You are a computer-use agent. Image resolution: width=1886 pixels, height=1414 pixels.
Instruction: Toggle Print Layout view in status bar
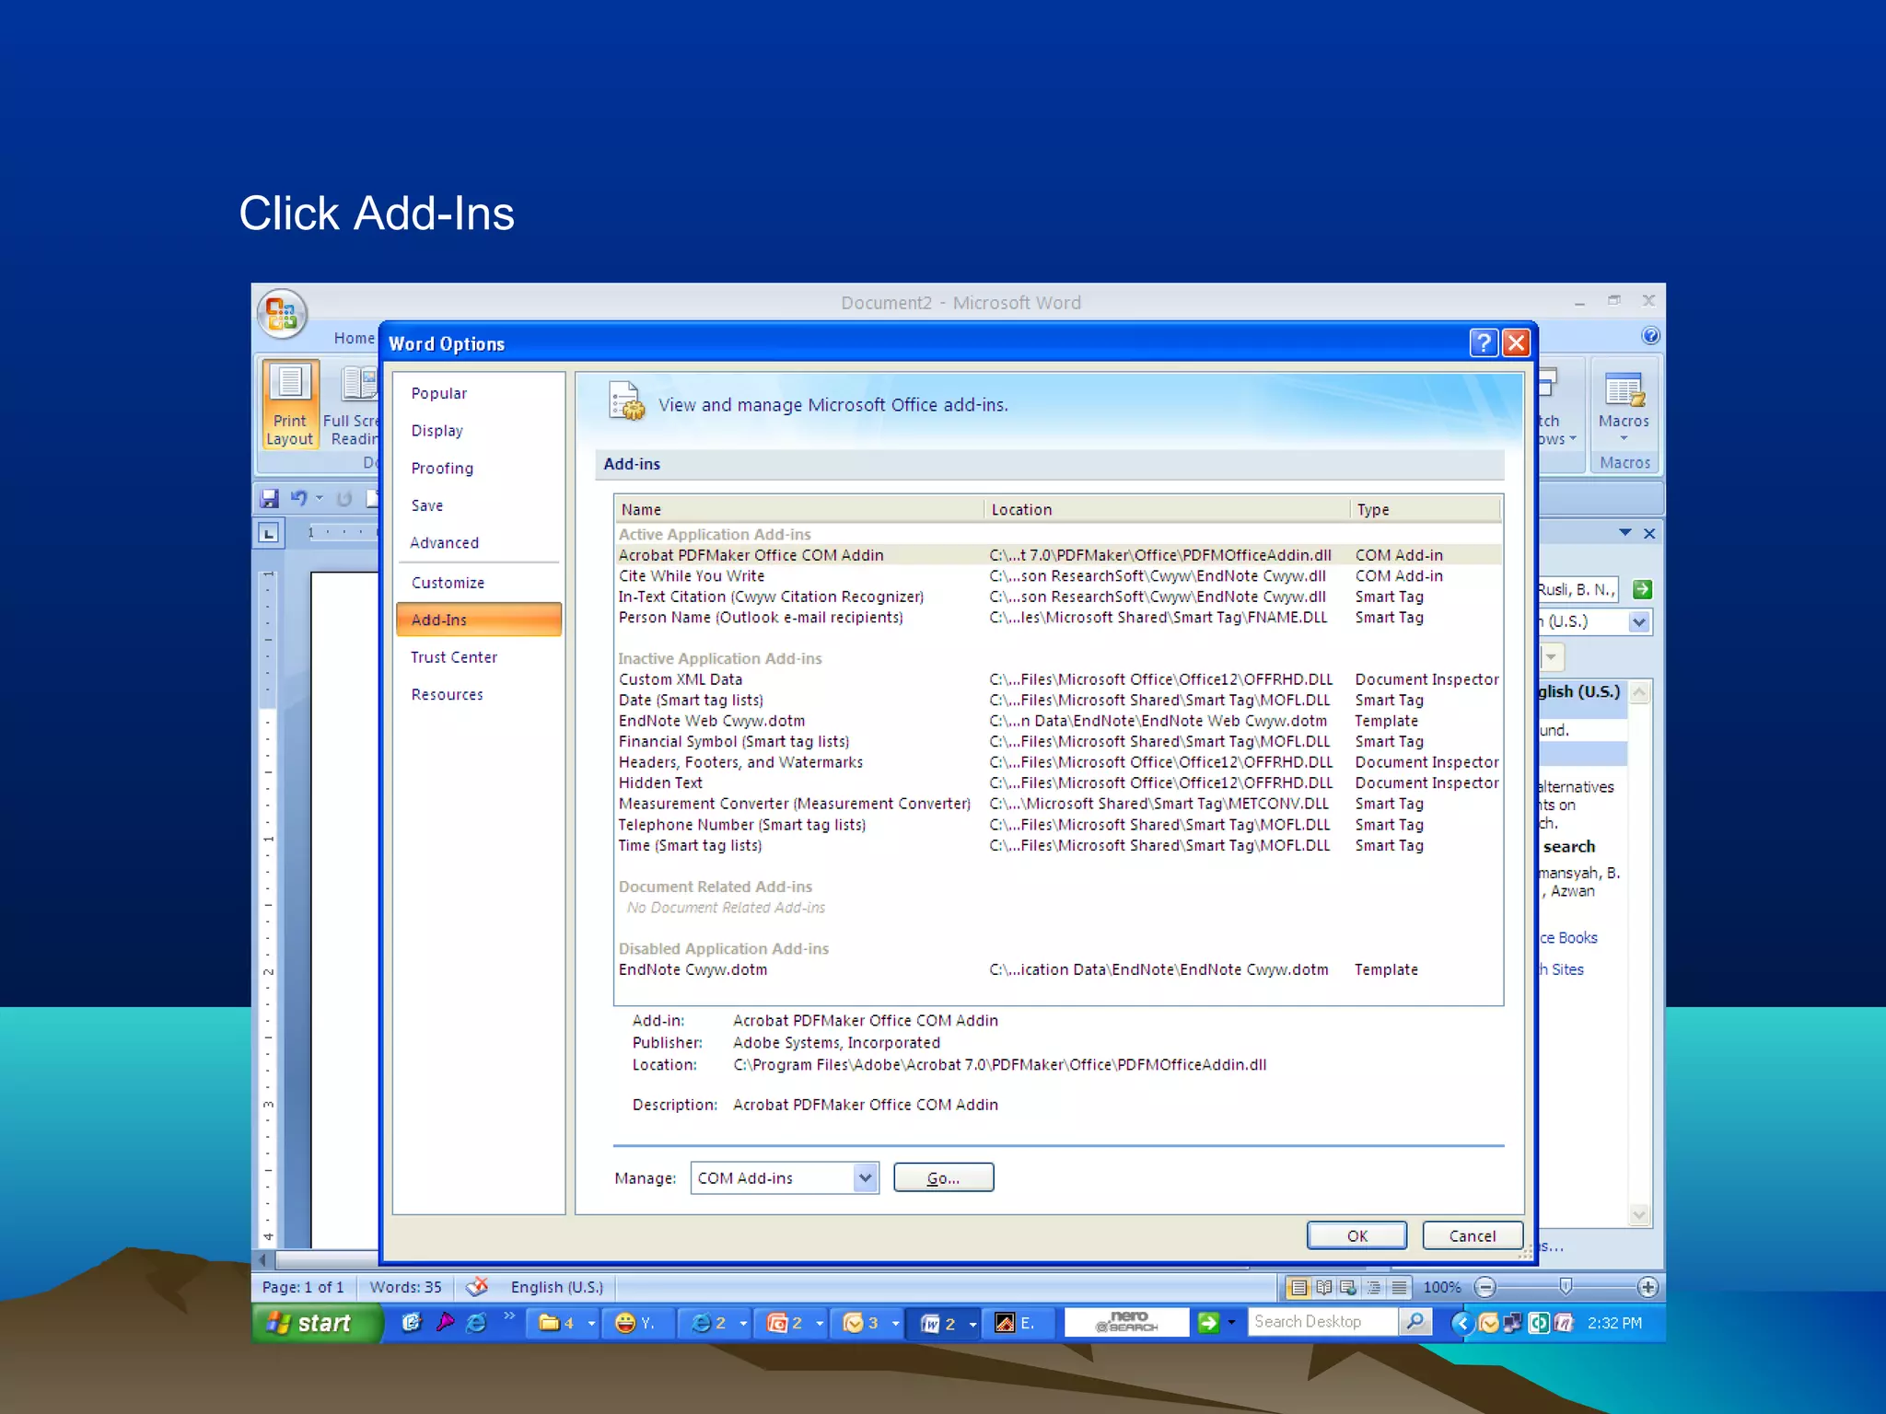[1298, 1287]
